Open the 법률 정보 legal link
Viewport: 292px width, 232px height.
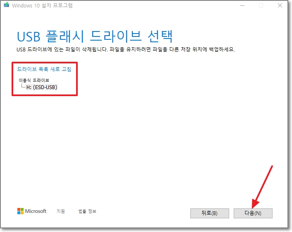87,211
